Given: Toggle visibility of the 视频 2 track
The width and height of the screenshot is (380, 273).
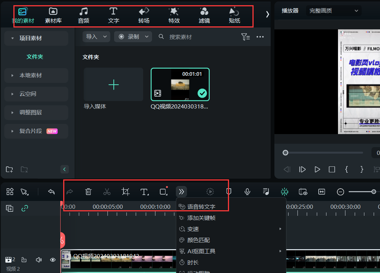Looking at the screenshot, I should coord(52,260).
